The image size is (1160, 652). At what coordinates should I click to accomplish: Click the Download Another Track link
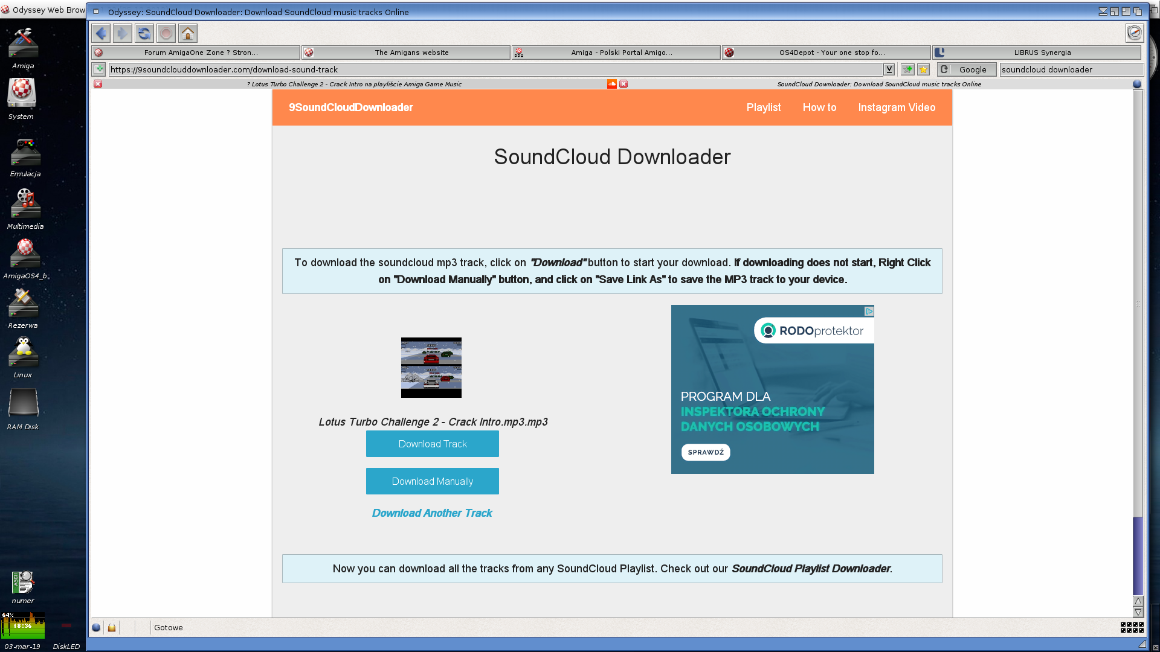tap(432, 513)
